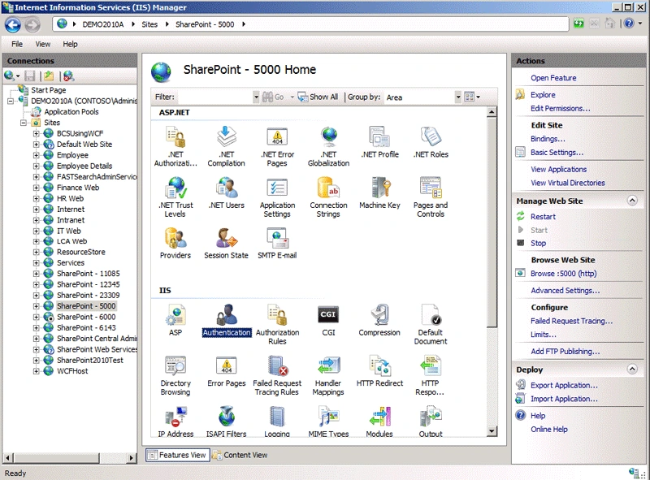
Task: Select SharePoint - 6000 site in tree
Action: click(x=86, y=317)
